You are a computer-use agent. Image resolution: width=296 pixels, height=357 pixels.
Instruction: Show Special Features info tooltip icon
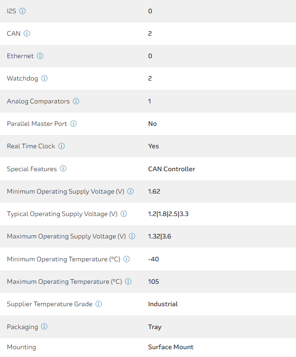coord(63,169)
